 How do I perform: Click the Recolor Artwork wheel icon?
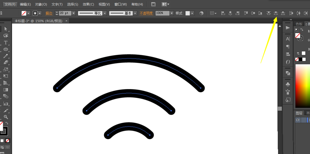tap(201, 13)
